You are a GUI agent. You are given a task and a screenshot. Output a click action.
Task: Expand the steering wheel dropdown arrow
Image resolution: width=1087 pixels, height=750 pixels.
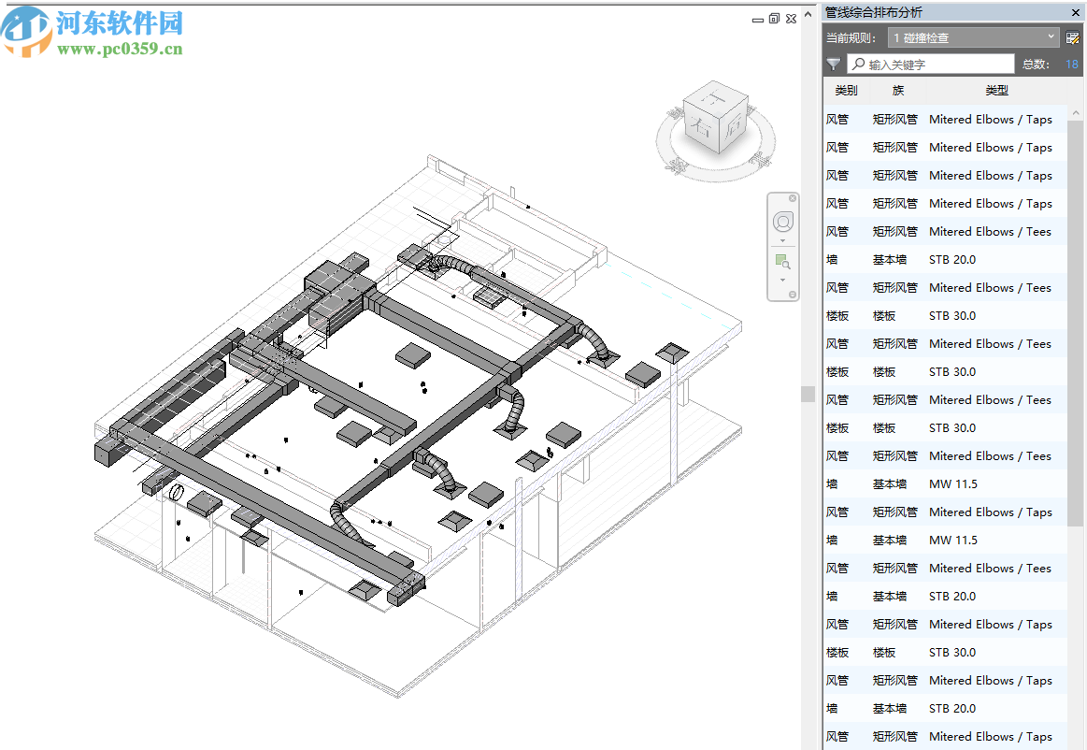(783, 240)
